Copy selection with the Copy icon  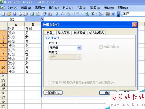click(63, 14)
